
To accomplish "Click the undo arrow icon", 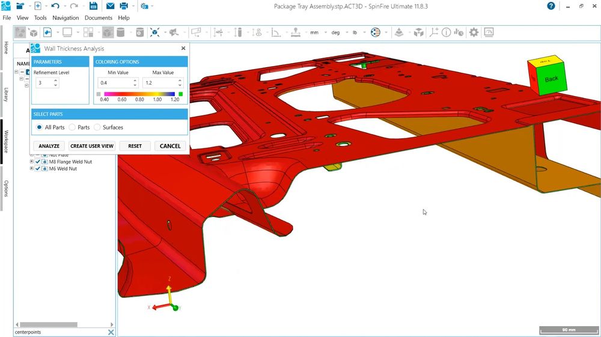I will (x=55, y=6).
